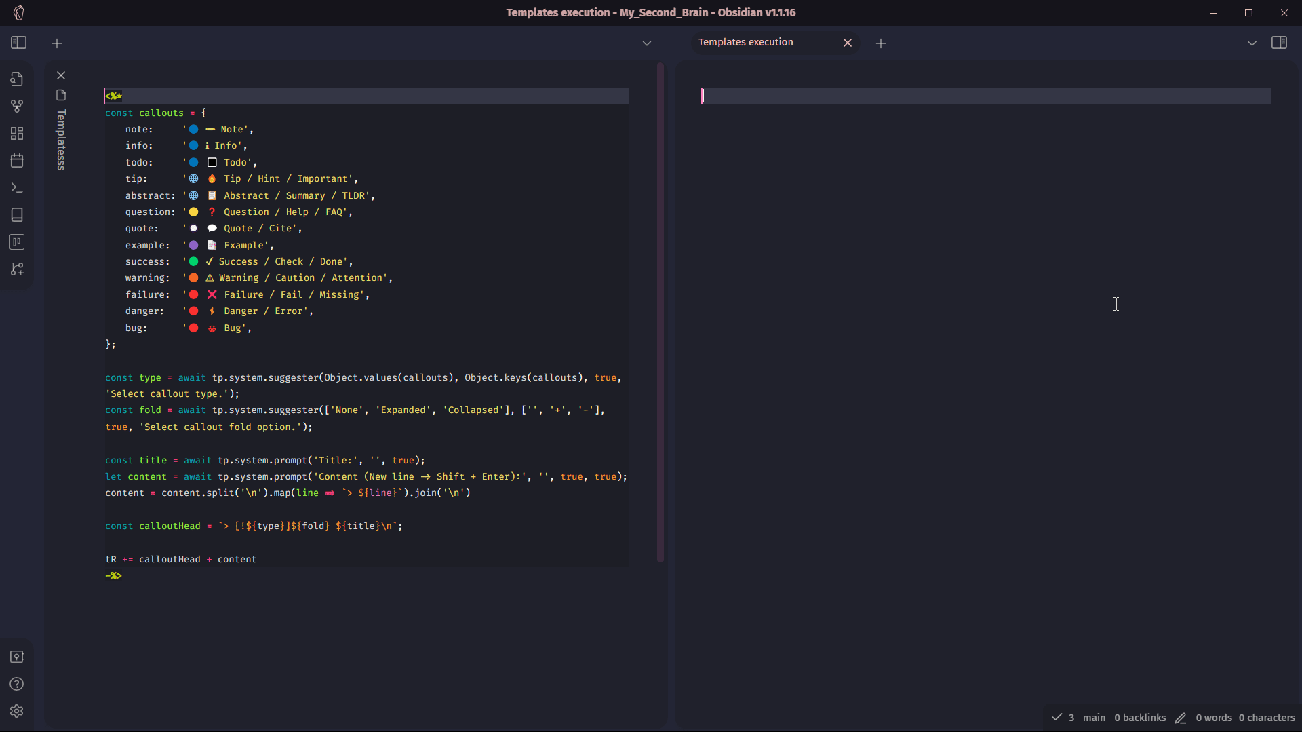The image size is (1302, 732).
Task: Click the 'tR += calloutHead + content' line
Action: tap(181, 559)
